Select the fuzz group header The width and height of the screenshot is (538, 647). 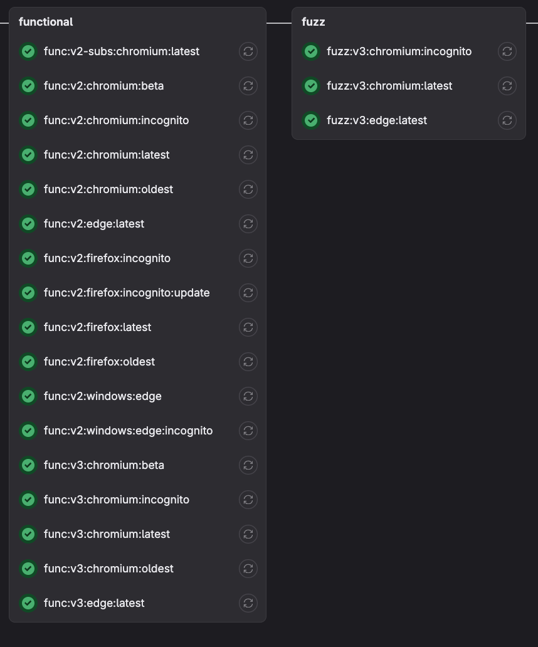point(313,21)
